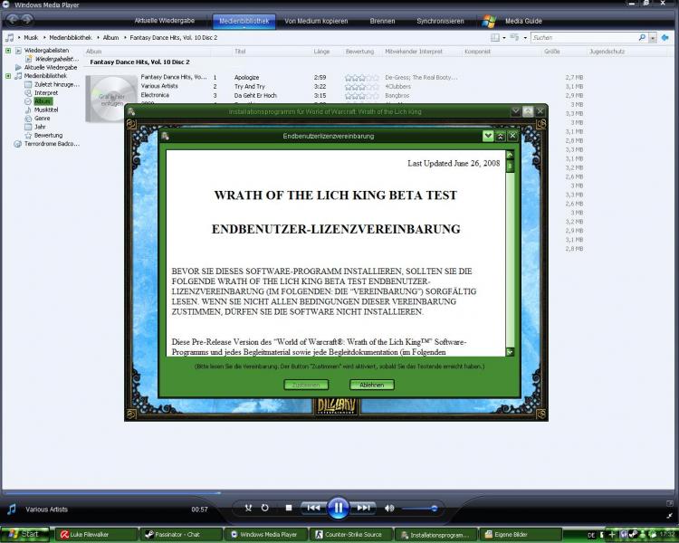This screenshot has width=679, height=543.
Task: Select Interpret in the sidebar
Action: [x=46, y=92]
